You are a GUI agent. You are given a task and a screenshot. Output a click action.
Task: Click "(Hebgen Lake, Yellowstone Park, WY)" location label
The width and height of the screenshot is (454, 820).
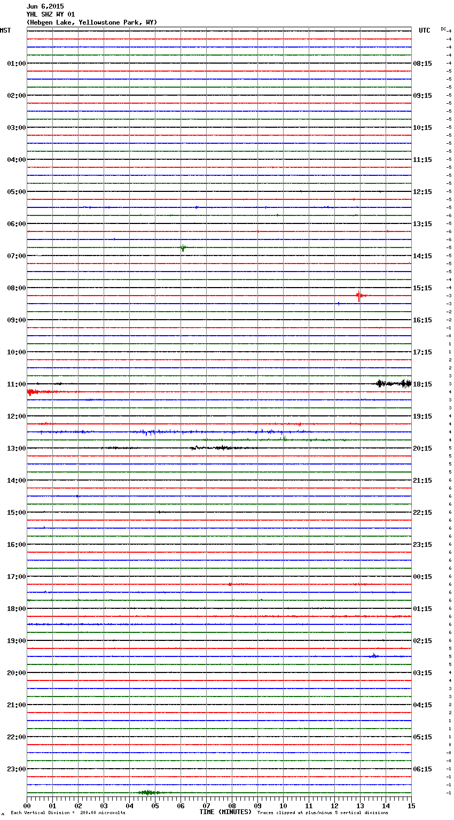point(92,22)
